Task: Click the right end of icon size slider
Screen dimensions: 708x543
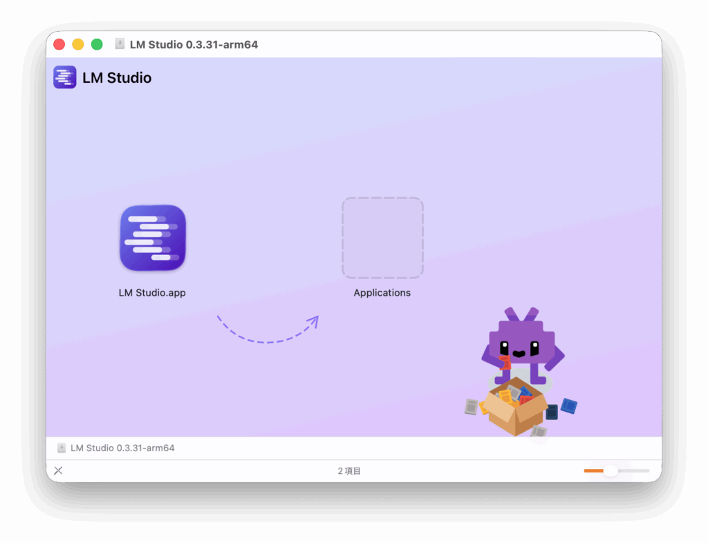Action: 647,470
